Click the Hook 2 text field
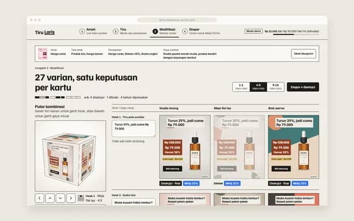Viewport: 354px width, 221px height. click(x=134, y=202)
